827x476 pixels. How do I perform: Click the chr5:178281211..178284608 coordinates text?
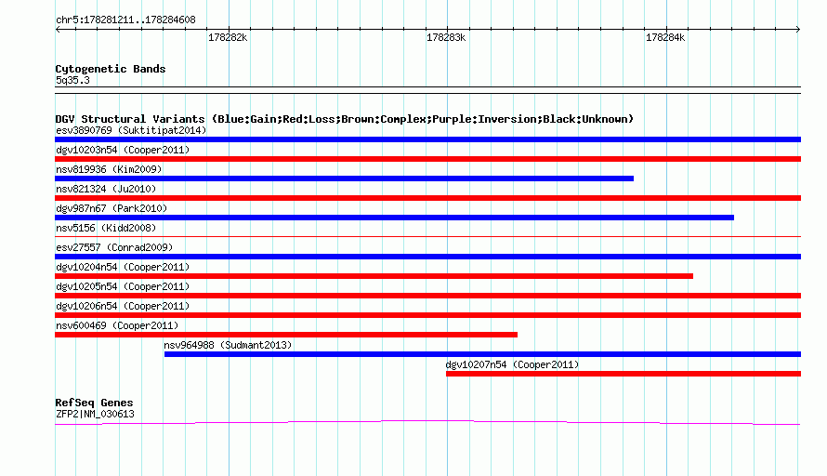tap(125, 20)
